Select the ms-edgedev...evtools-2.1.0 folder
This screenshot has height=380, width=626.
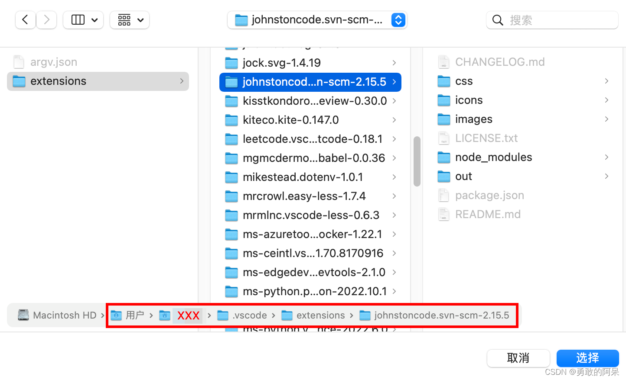(310, 272)
